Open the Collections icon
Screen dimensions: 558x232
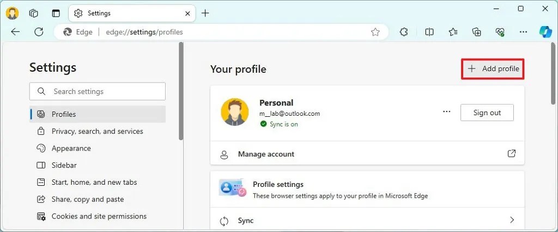[476, 32]
